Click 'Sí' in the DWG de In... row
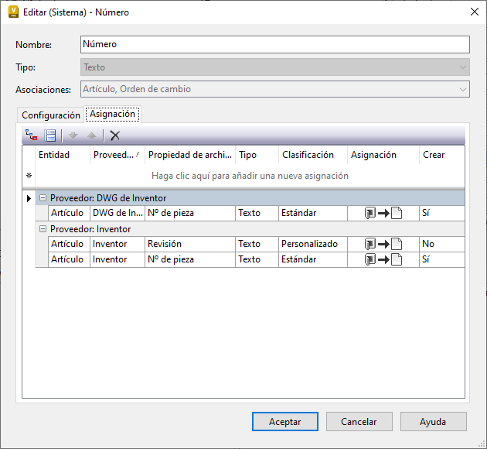This screenshot has height=449, width=487. pyautogui.click(x=442, y=213)
